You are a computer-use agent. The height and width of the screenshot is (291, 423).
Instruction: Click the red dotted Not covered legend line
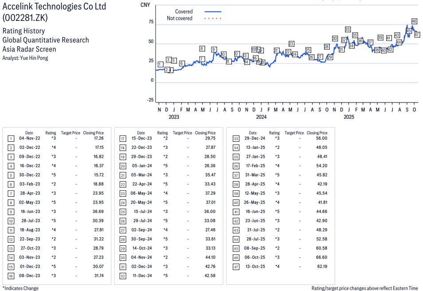pyautogui.click(x=213, y=19)
